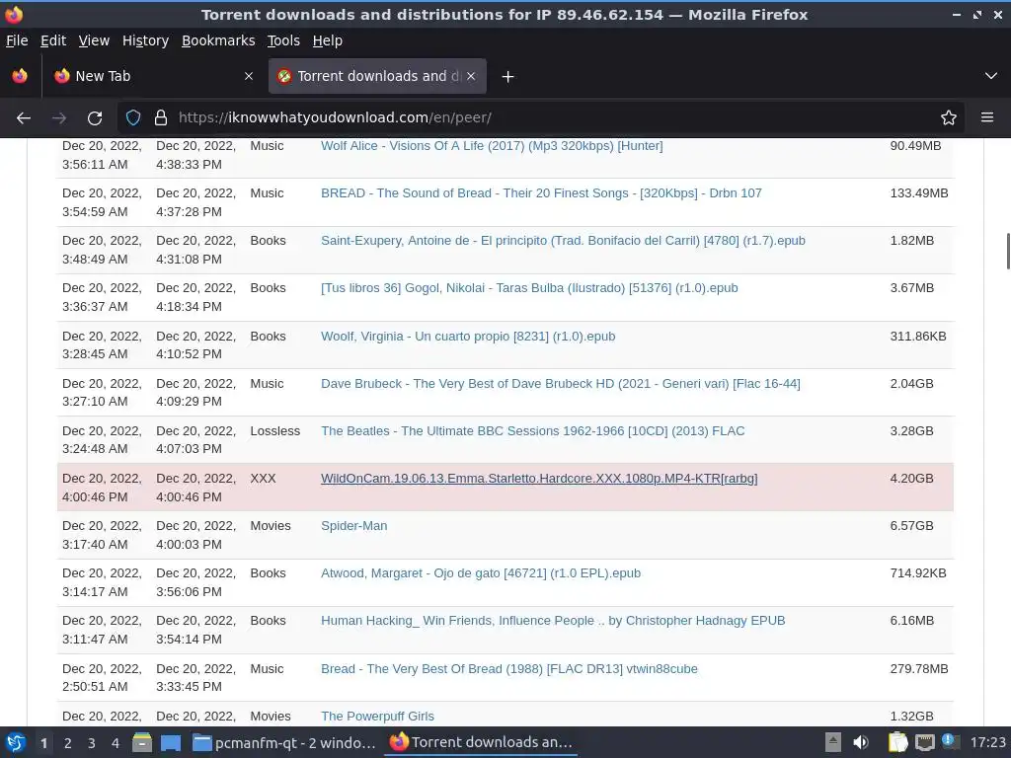This screenshot has height=758, width=1011.
Task: Open Human Hacking by Hadnagy link
Action: coord(553,621)
